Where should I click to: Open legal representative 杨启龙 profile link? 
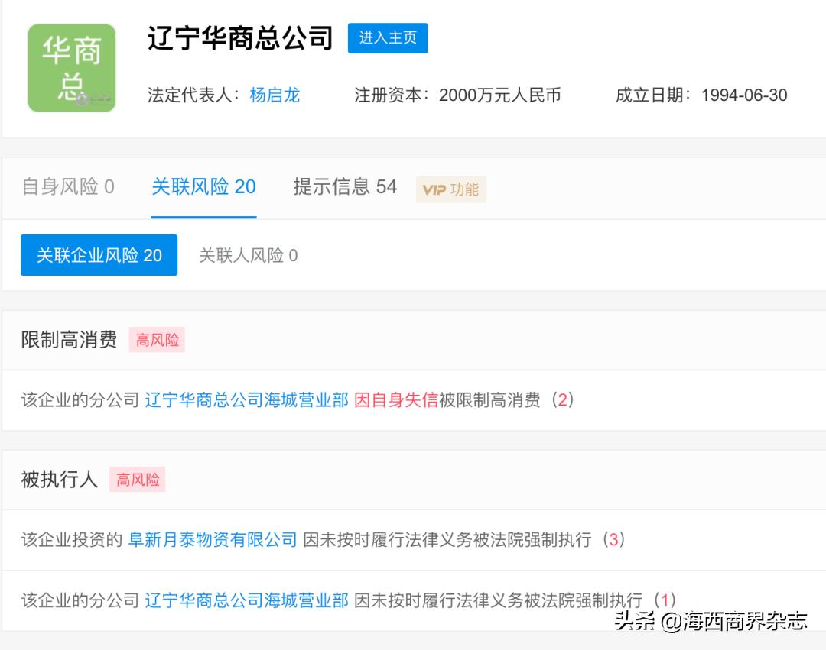click(x=275, y=95)
